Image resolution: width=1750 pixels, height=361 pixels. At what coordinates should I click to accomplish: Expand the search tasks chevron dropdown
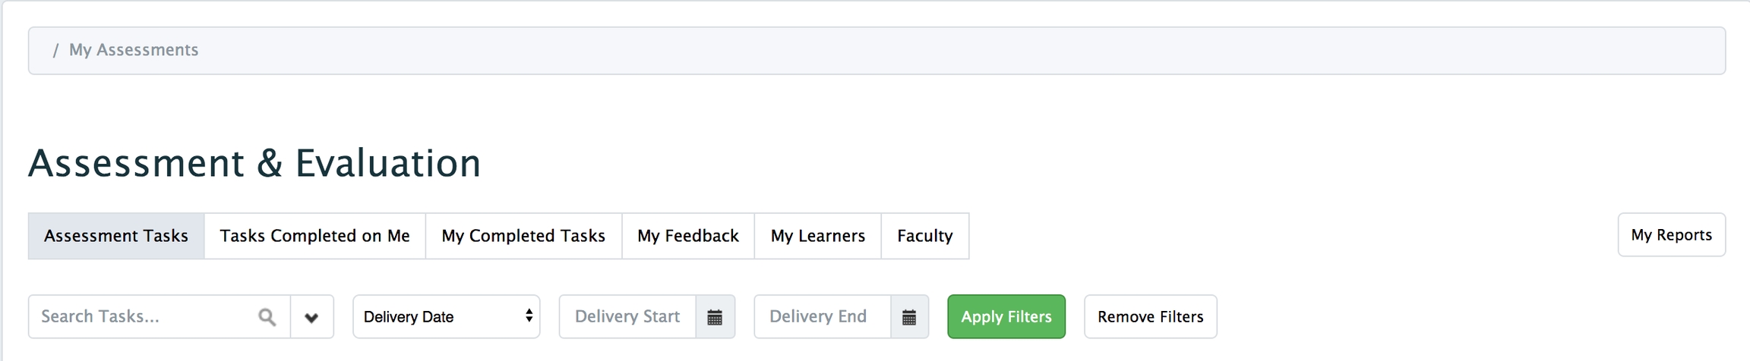click(311, 317)
